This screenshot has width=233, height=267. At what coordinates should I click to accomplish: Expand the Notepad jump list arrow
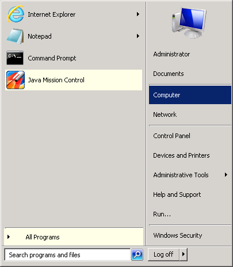click(138, 36)
